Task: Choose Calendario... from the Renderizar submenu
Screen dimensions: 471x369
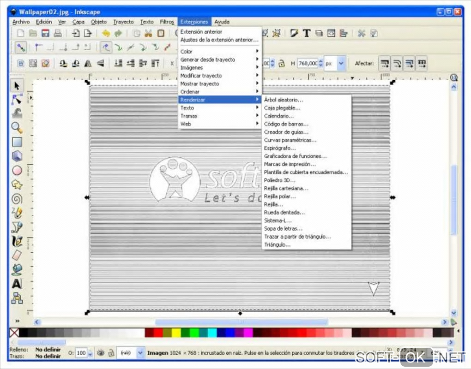Action: tap(307, 116)
